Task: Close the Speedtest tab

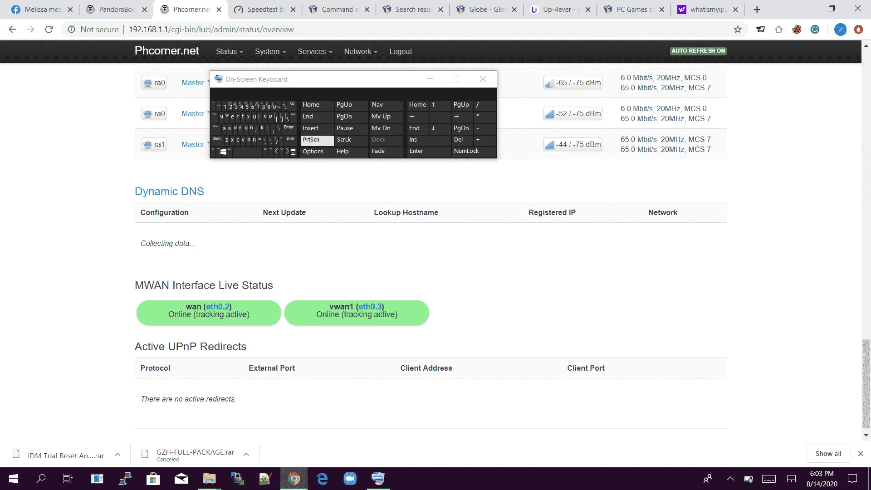Action: point(293,10)
